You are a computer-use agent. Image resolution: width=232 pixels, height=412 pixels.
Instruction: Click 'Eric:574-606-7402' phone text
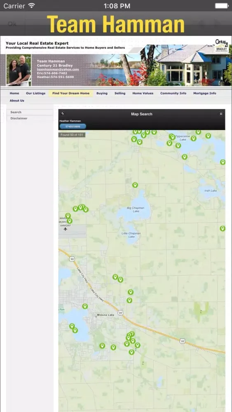[52, 73]
